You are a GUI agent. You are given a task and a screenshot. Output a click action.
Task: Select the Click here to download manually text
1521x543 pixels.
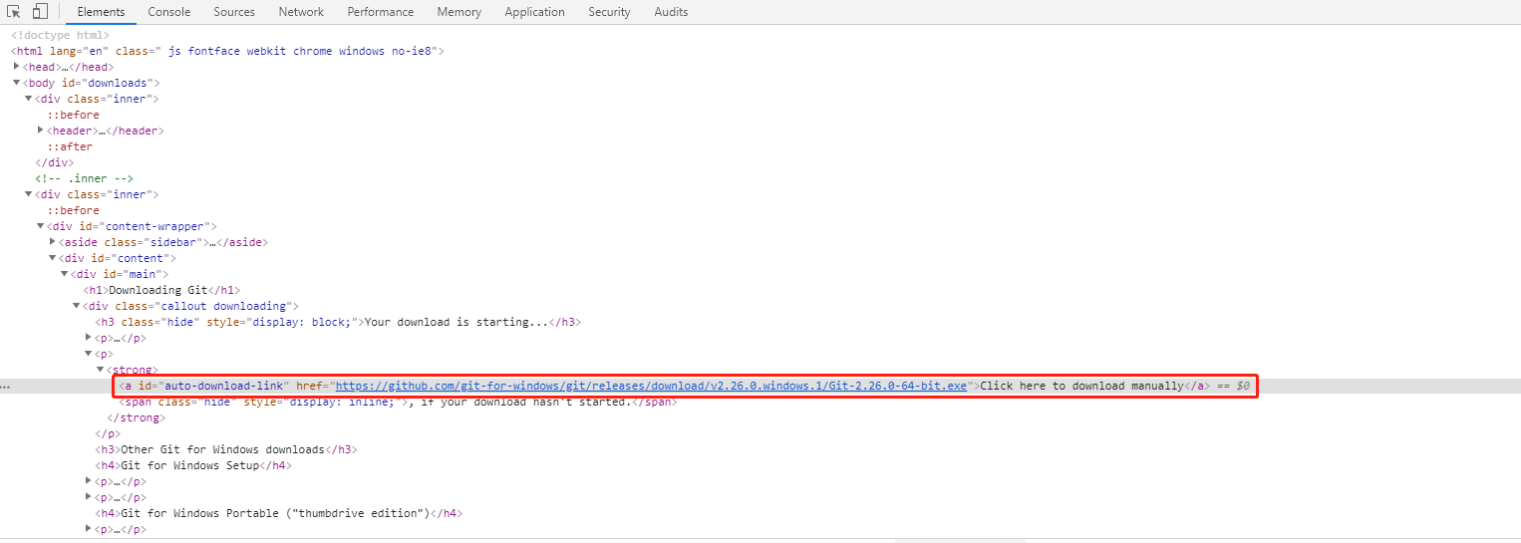1081,386
